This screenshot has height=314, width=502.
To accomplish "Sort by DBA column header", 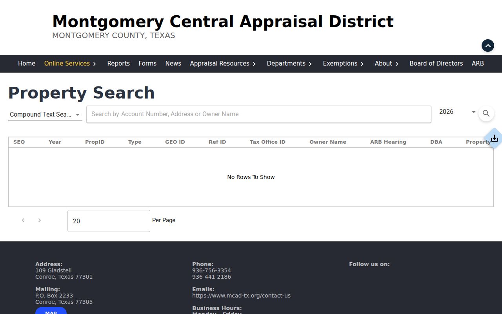I will pyautogui.click(x=436, y=142).
